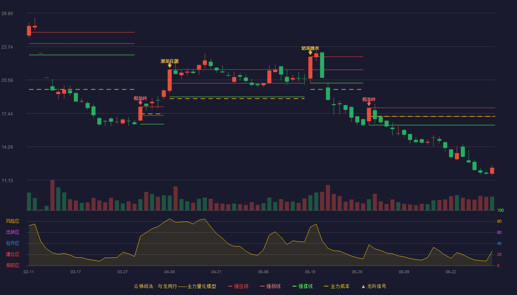Click the 幼龙嬉水 yellow arrow marker
This screenshot has height=295, width=517.
[310, 53]
